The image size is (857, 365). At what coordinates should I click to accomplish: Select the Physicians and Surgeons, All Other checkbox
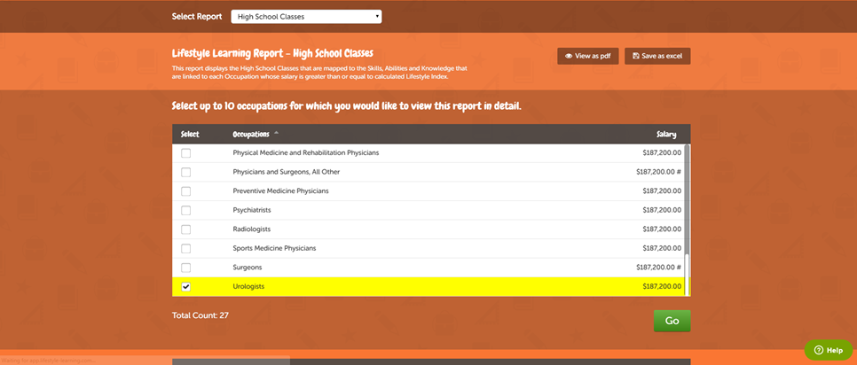185,172
